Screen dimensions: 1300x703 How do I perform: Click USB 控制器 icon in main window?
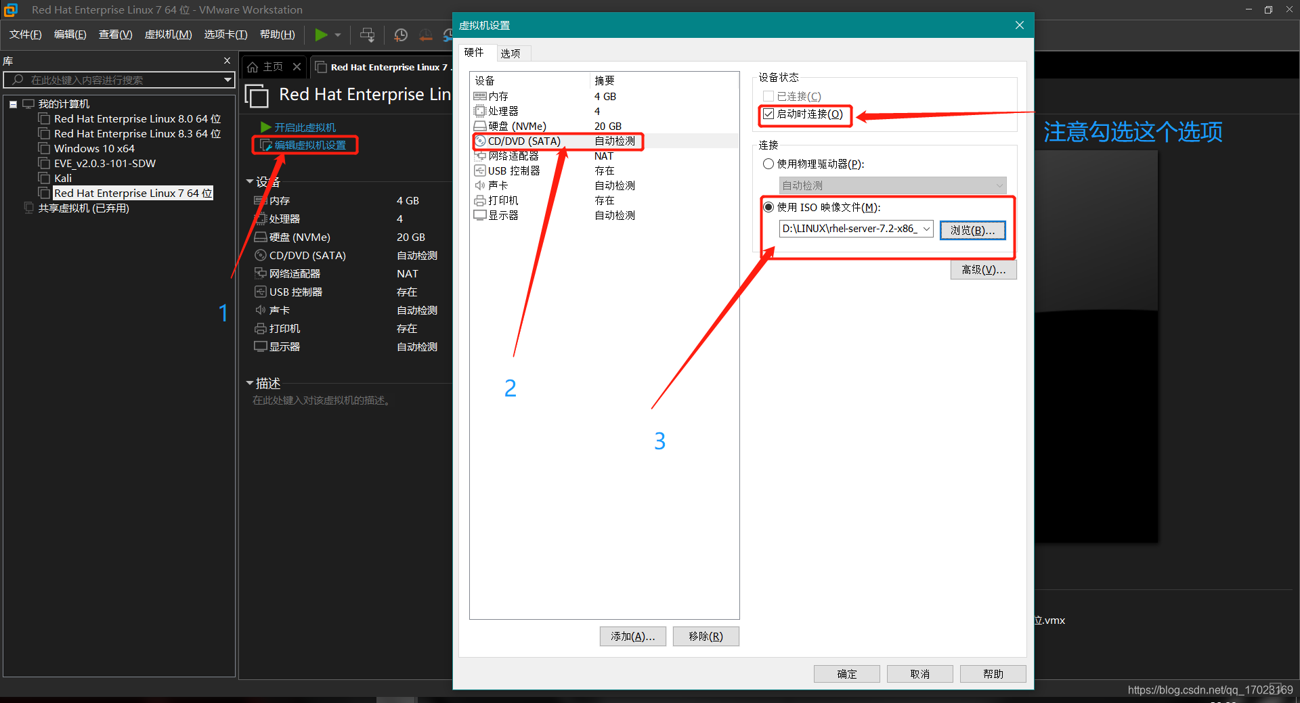[x=260, y=292]
